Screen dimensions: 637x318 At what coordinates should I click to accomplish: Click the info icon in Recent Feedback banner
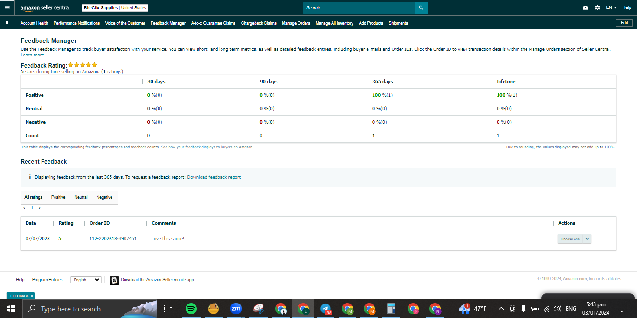click(30, 177)
